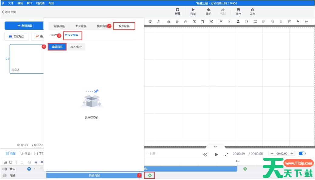Click the bring-layer-up icon in canvas toolbar
This screenshot has height=180, width=315.
coord(159,21)
